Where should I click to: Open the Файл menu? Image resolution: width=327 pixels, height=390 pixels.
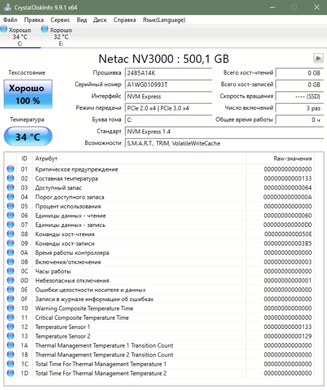10,20
